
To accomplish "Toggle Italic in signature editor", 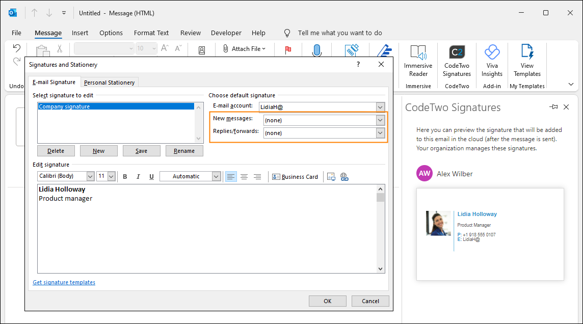I will click(138, 177).
